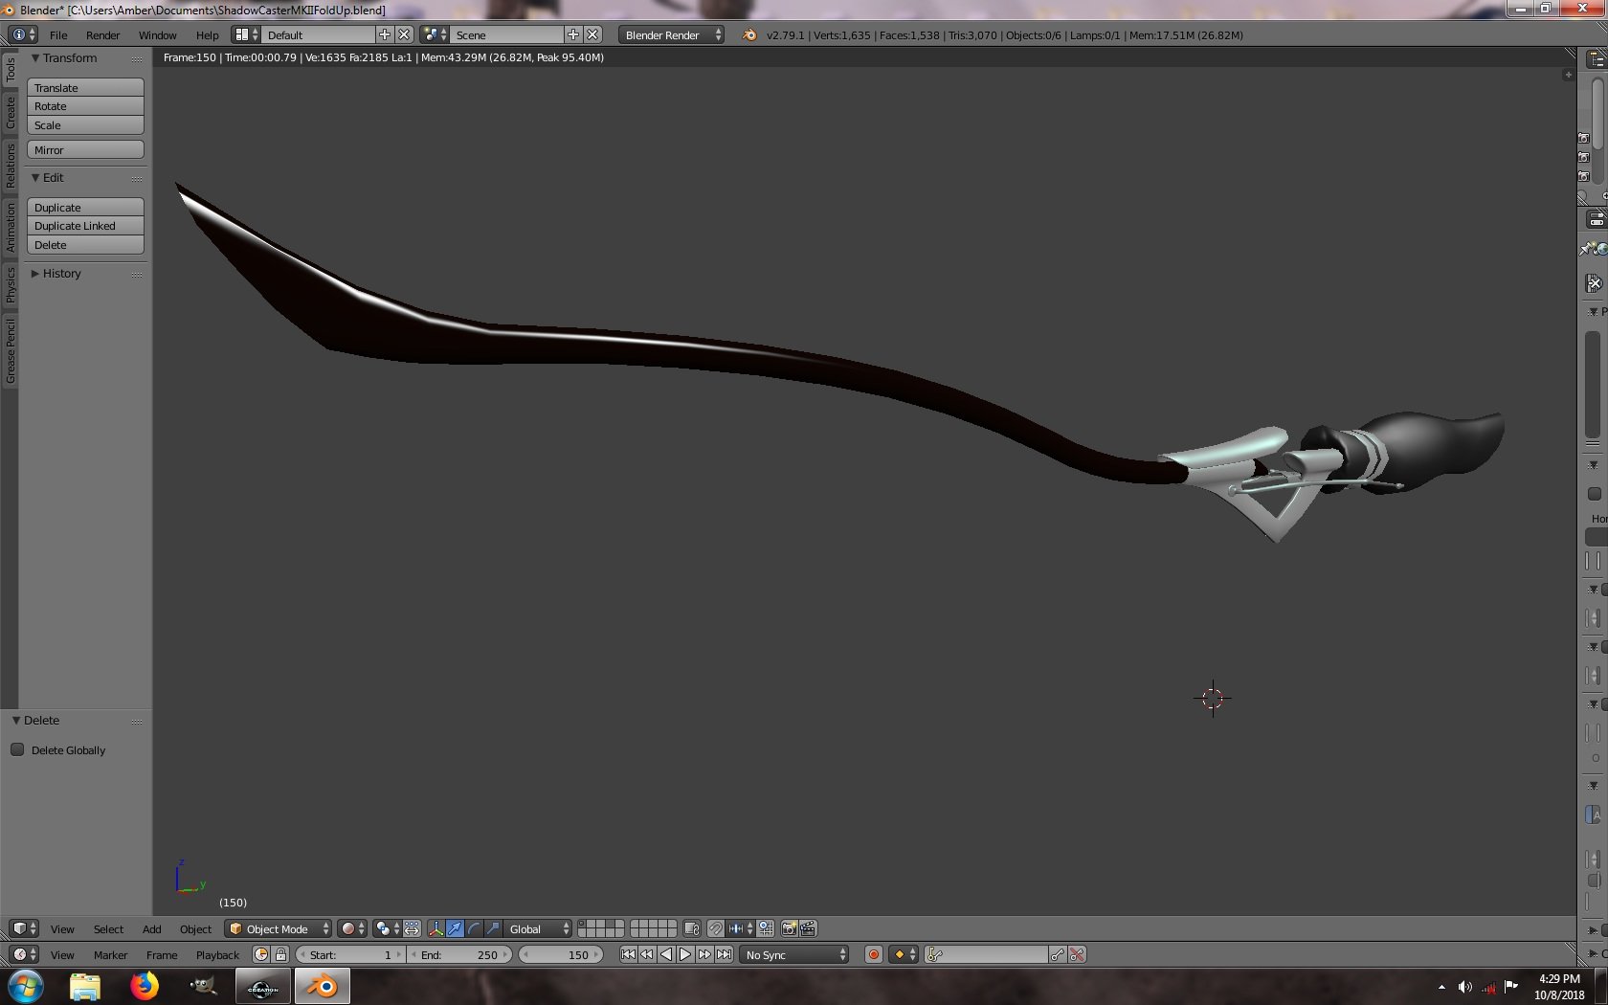Toggle manipulate center points icon
This screenshot has width=1608, height=1005.
(412, 928)
